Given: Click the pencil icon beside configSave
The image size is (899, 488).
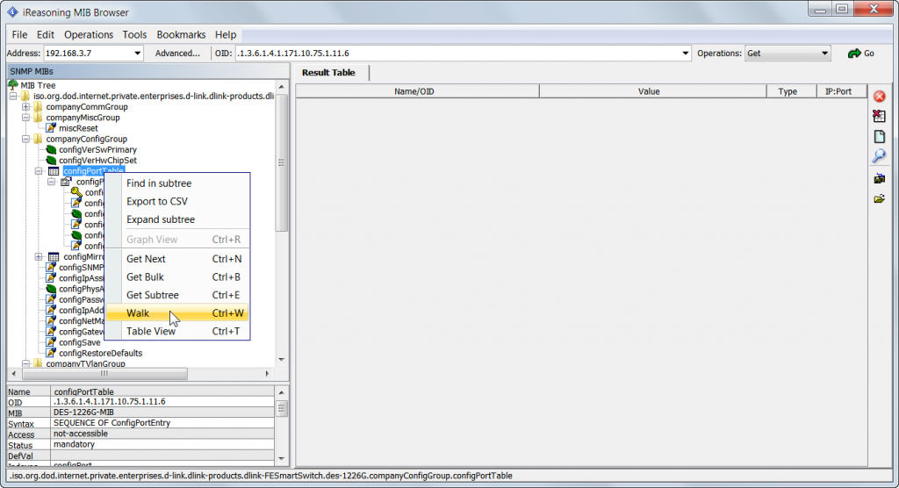Looking at the screenshot, I should tap(50, 342).
